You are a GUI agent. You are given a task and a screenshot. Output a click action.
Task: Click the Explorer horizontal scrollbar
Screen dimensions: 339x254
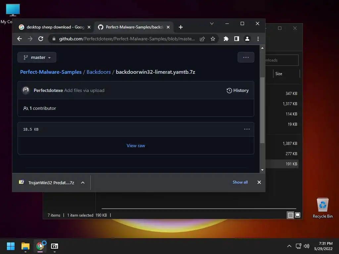point(199,209)
